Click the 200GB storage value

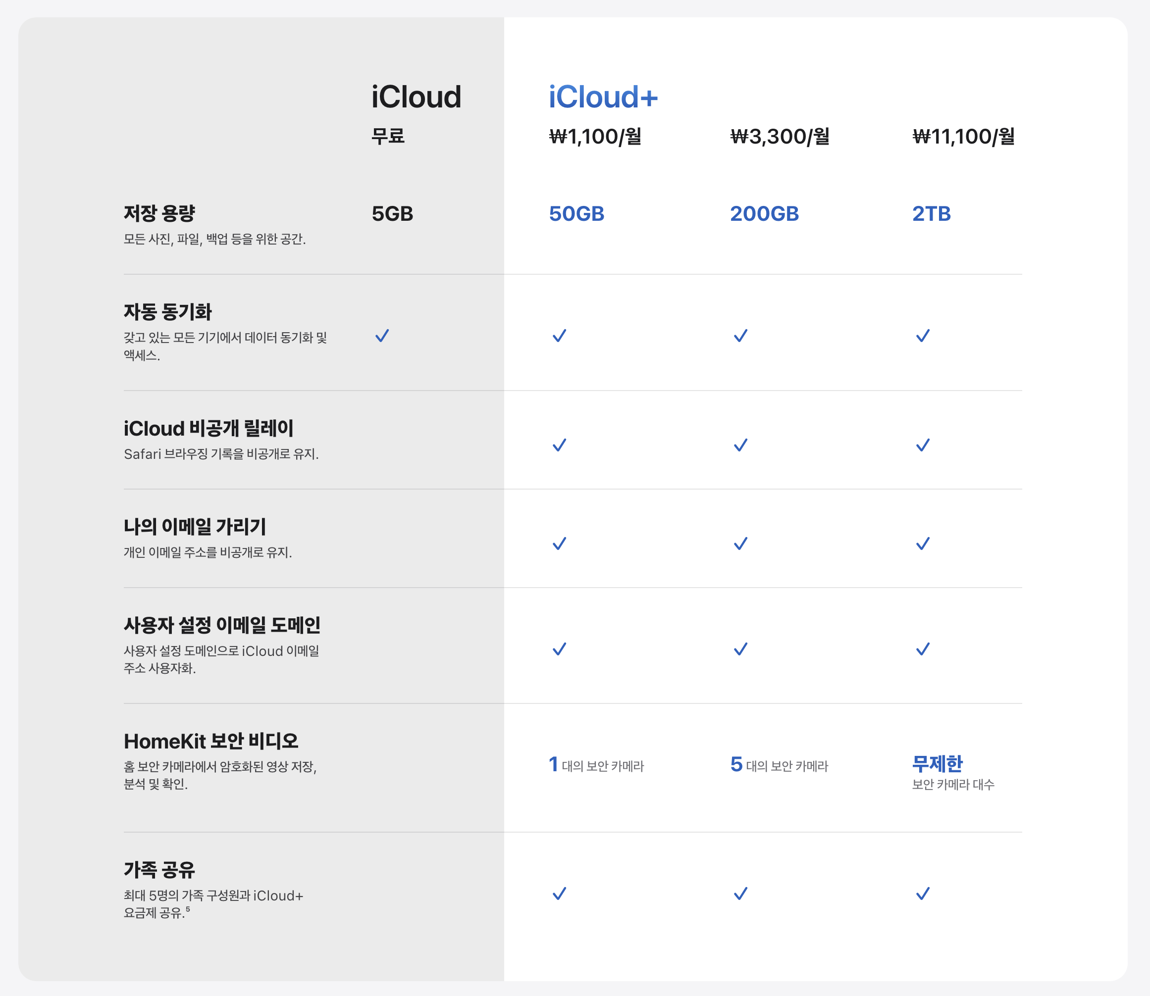(x=765, y=214)
